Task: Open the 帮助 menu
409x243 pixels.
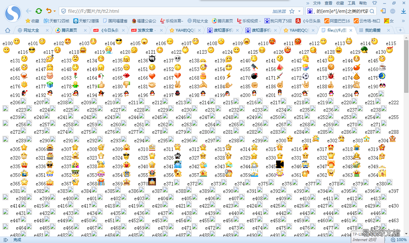Action: [363, 3]
